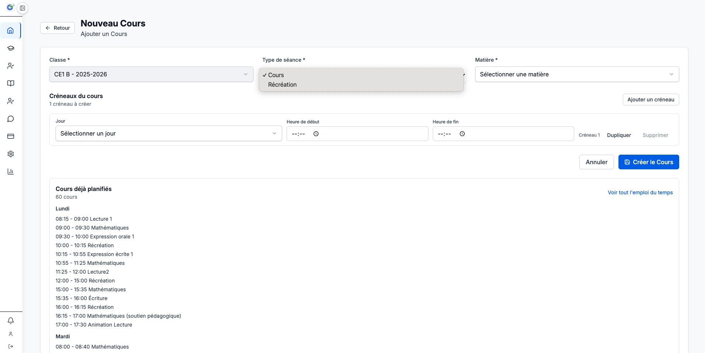Open the open-book sidebar icon
This screenshot has height=353, width=705.
pyautogui.click(x=11, y=83)
